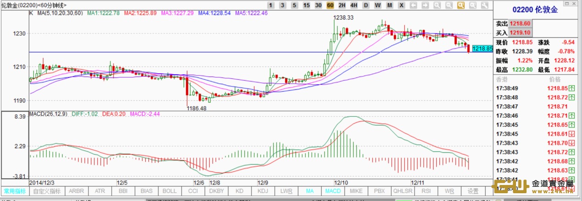Click the 设置 button in indicator bar
Viewport: 582px width, 201px height.
click(473, 191)
